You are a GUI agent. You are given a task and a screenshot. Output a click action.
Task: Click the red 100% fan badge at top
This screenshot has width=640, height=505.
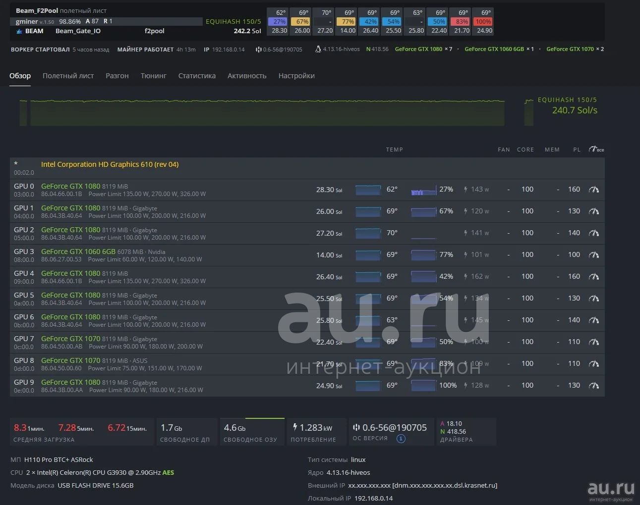pyautogui.click(x=483, y=21)
